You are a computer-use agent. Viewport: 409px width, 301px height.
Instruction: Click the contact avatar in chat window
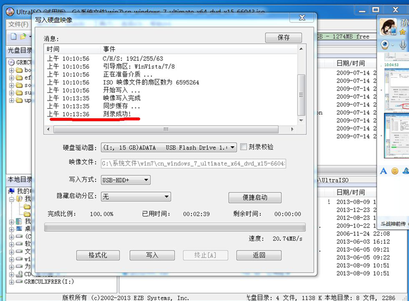pyautogui.click(x=388, y=27)
